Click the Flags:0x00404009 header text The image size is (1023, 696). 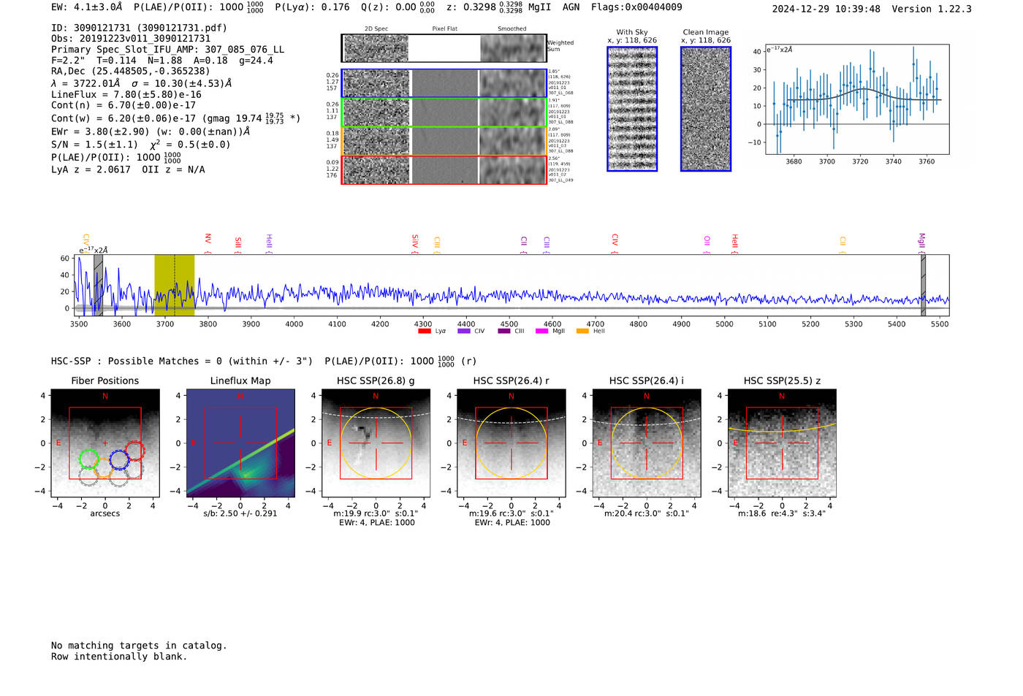[x=636, y=7]
